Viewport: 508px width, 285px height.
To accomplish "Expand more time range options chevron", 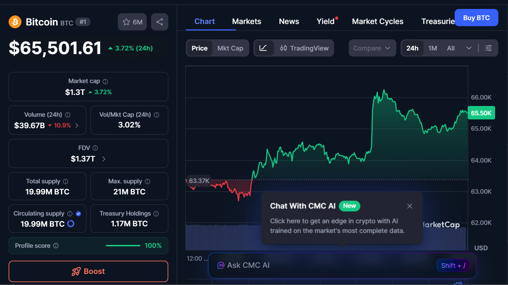I will [x=469, y=48].
